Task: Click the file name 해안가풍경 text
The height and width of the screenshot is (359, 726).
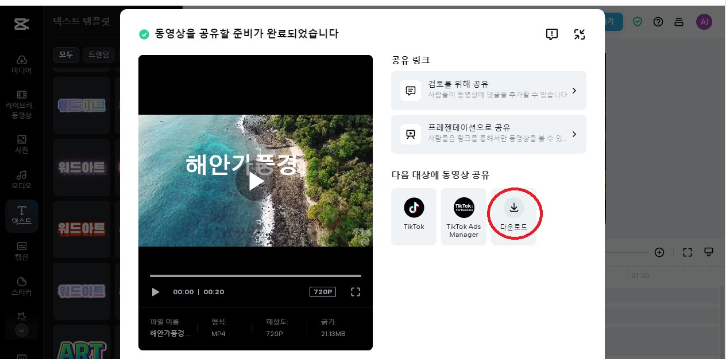Action: 170,333
